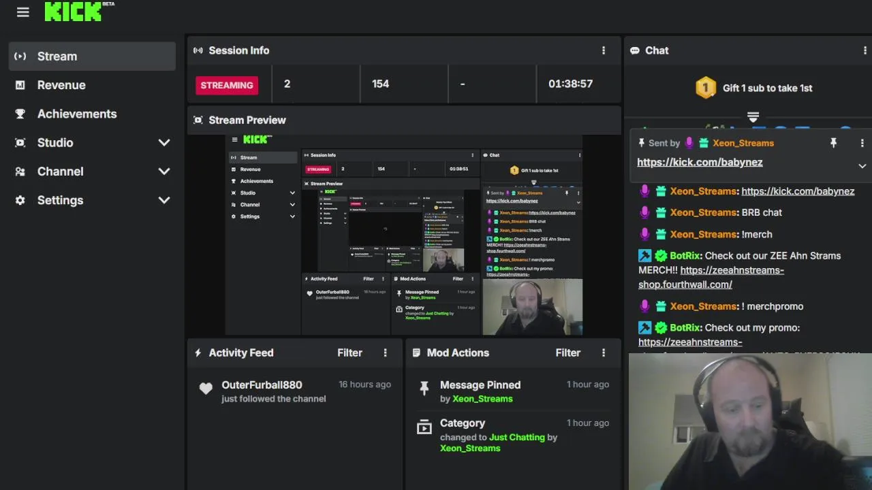Expand the Studio submenu chevron
The width and height of the screenshot is (872, 490).
coord(164,143)
